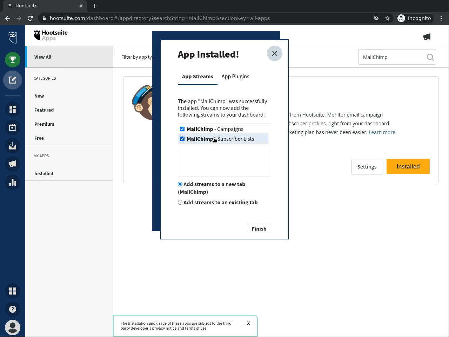Screen dimensions: 449x337
Task: Reload the page
Action: [30, 18]
